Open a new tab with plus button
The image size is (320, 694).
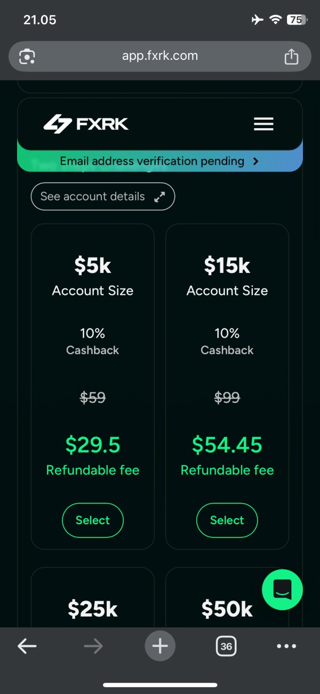click(160, 646)
